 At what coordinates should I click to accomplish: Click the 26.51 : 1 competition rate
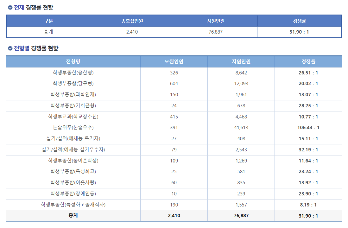308,73
